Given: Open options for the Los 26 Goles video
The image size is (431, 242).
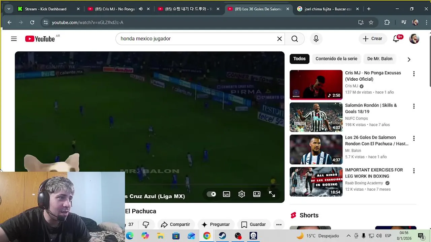Looking at the screenshot, I should [414, 138].
